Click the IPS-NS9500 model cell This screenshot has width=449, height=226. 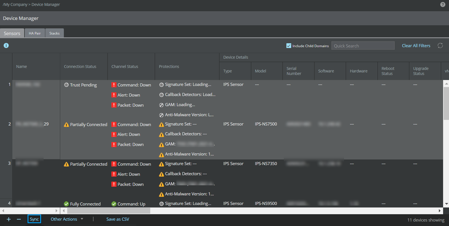[266, 204]
